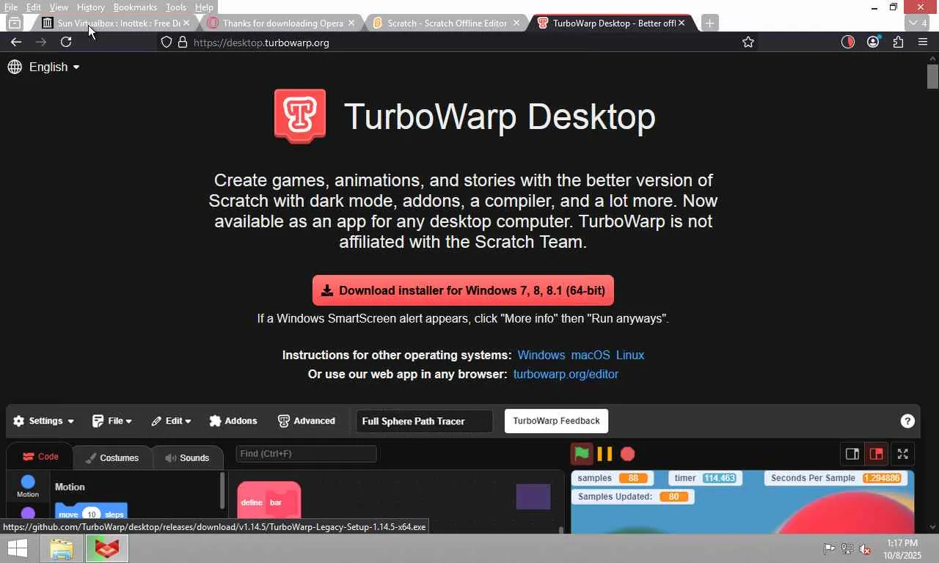The image size is (939, 563).
Task: Click the red browser icon on the taskbar
Action: click(x=107, y=548)
